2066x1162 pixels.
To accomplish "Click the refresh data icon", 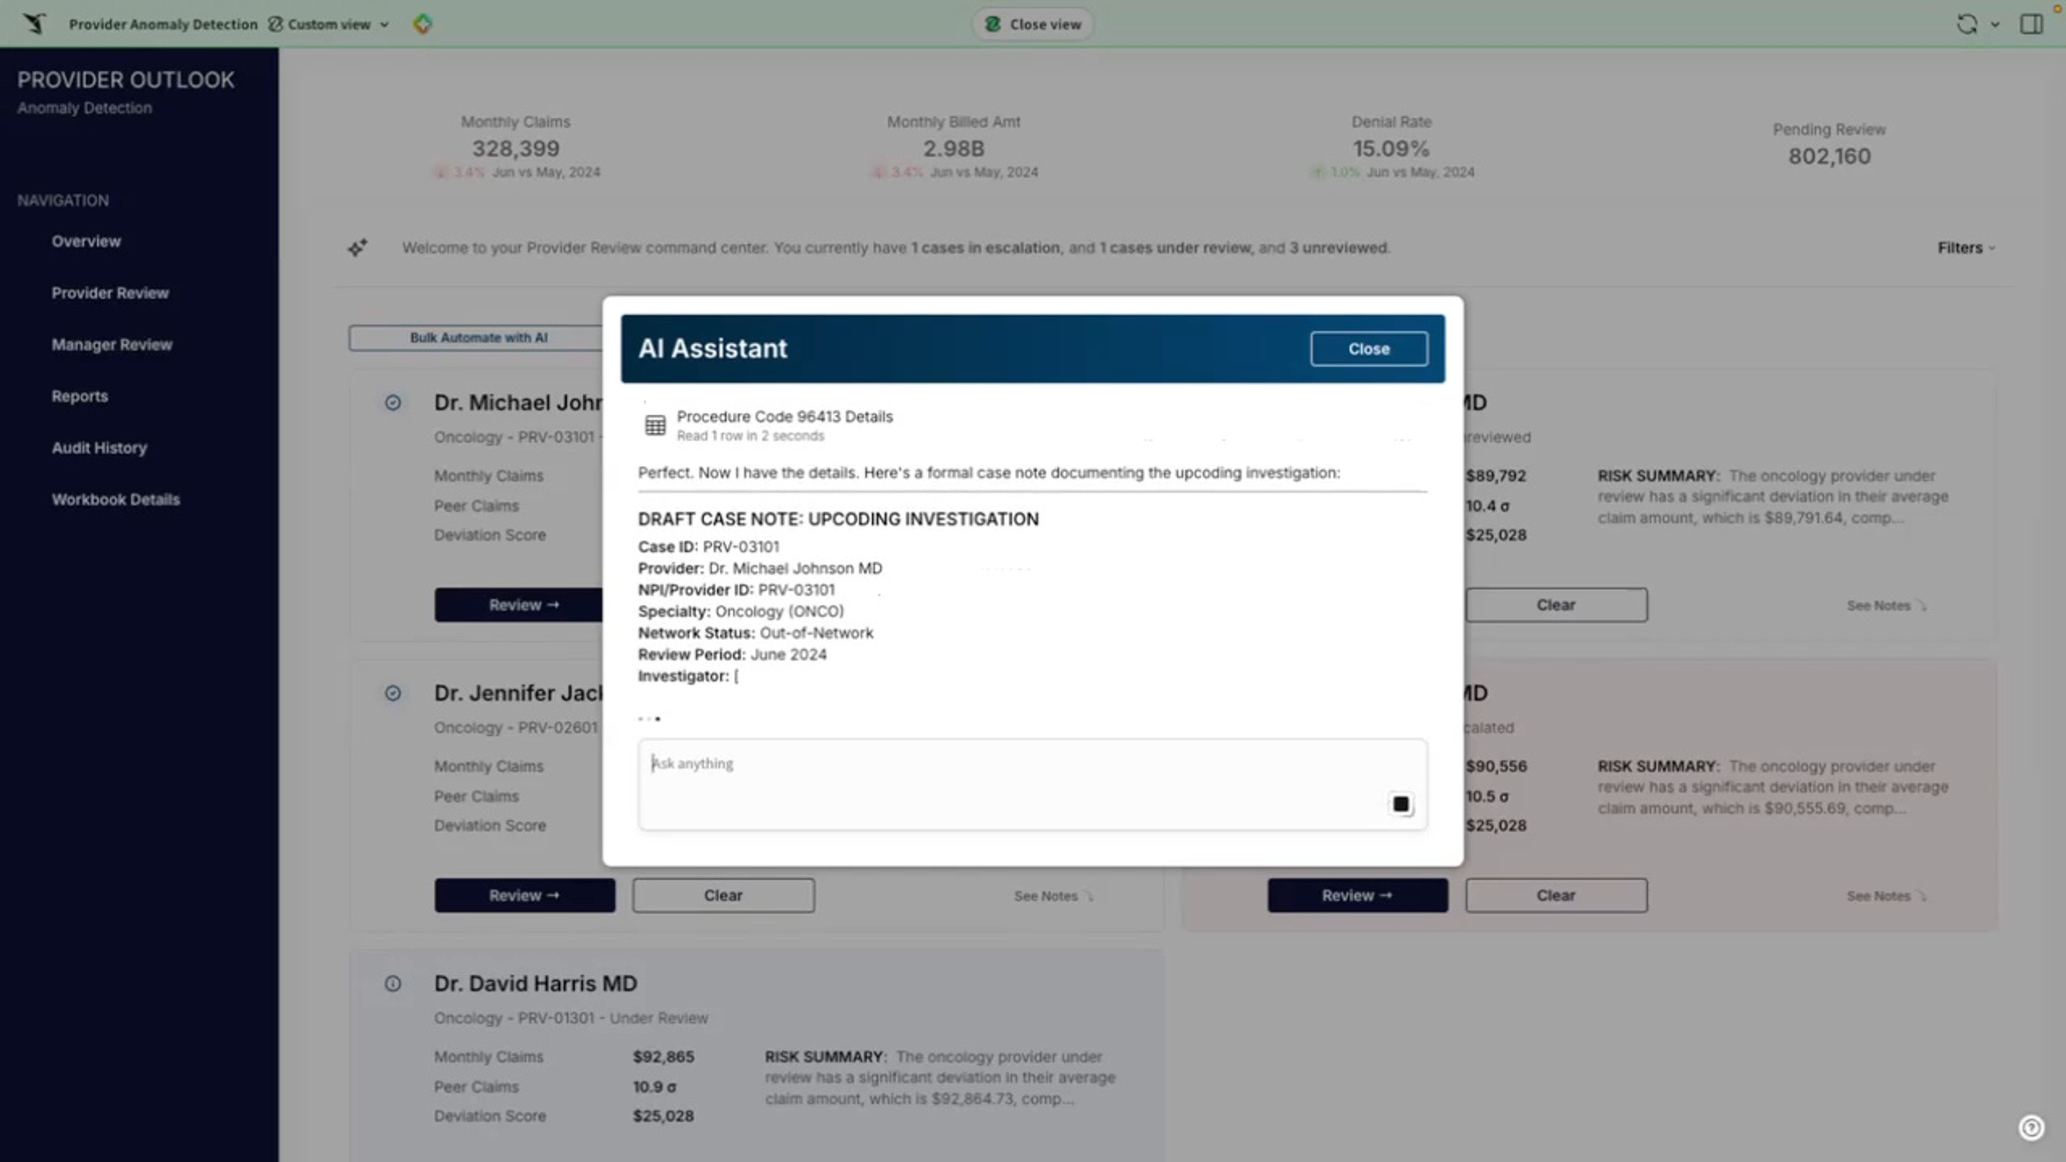I will coord(1966,24).
